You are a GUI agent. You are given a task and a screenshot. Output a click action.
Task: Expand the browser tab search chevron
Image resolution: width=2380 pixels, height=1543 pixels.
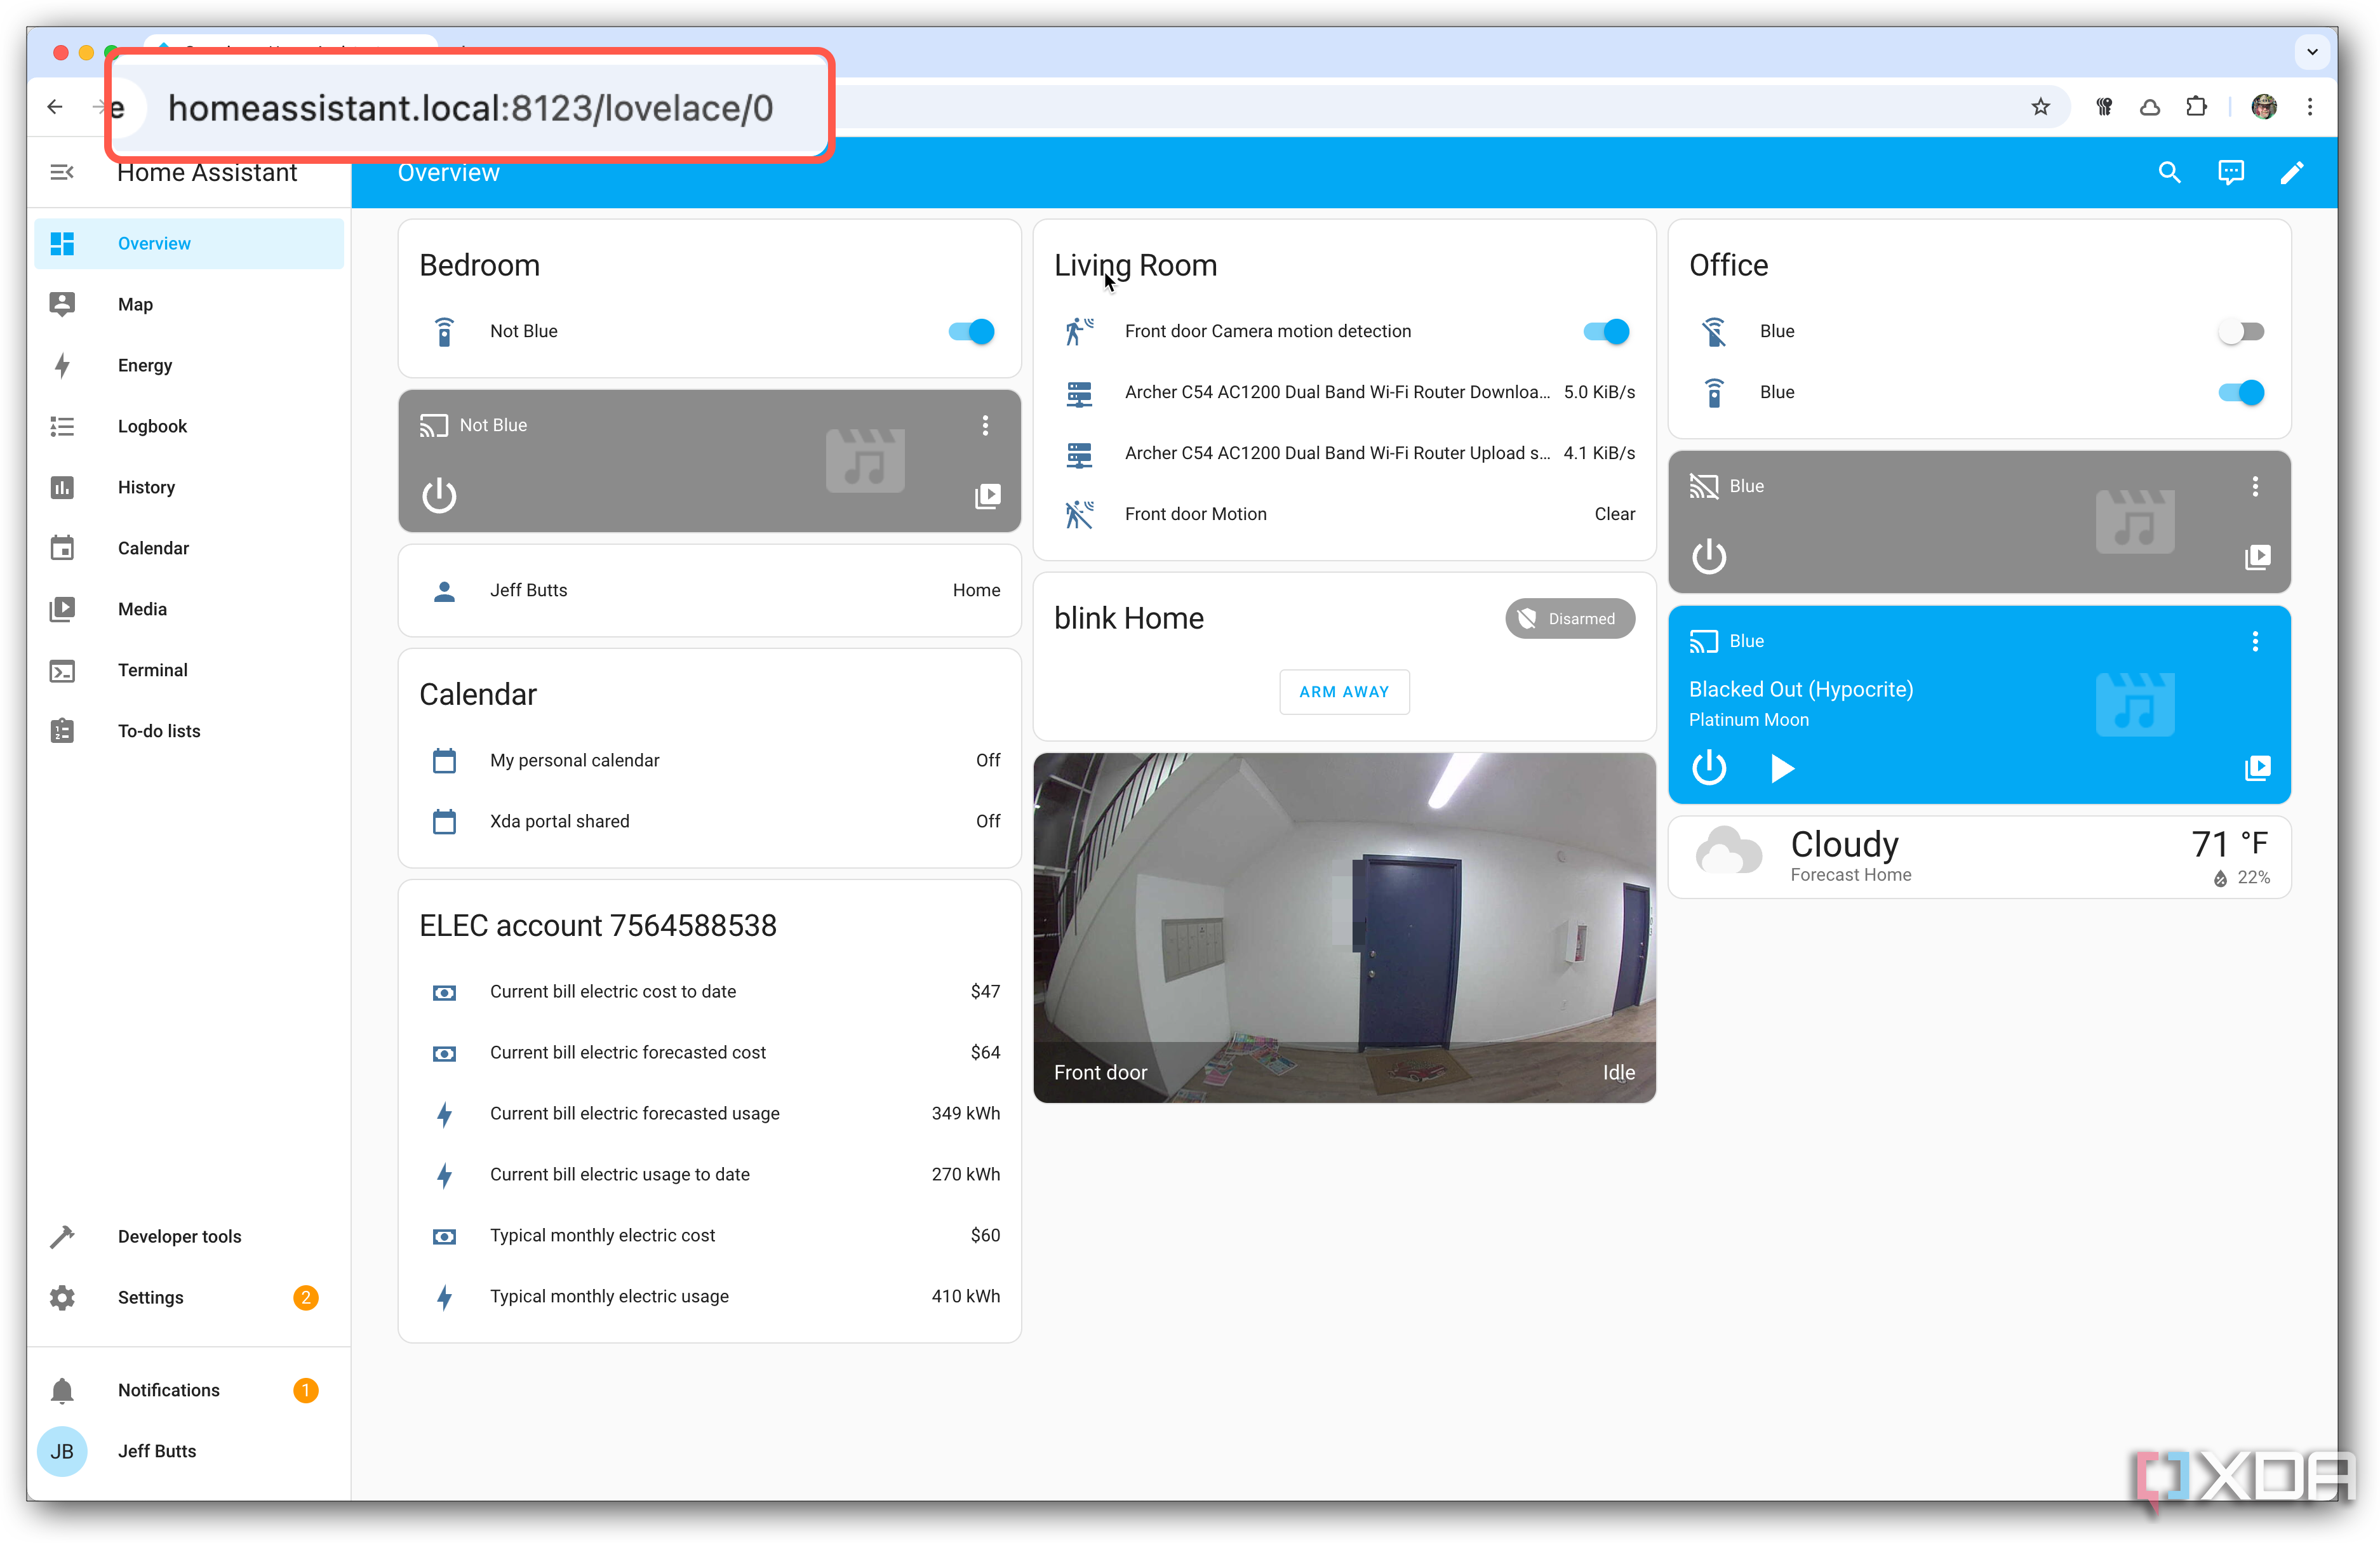point(2312,51)
